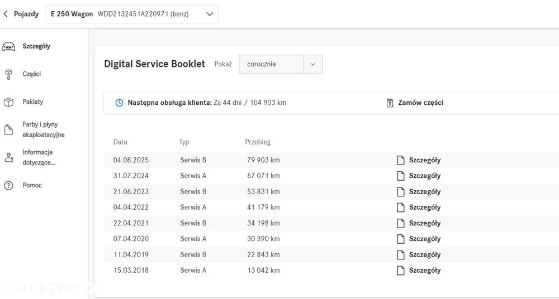Click document icon for 04.08.2025 row

click(401, 160)
